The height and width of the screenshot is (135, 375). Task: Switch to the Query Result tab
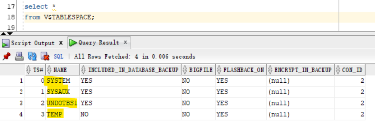tap(99, 43)
